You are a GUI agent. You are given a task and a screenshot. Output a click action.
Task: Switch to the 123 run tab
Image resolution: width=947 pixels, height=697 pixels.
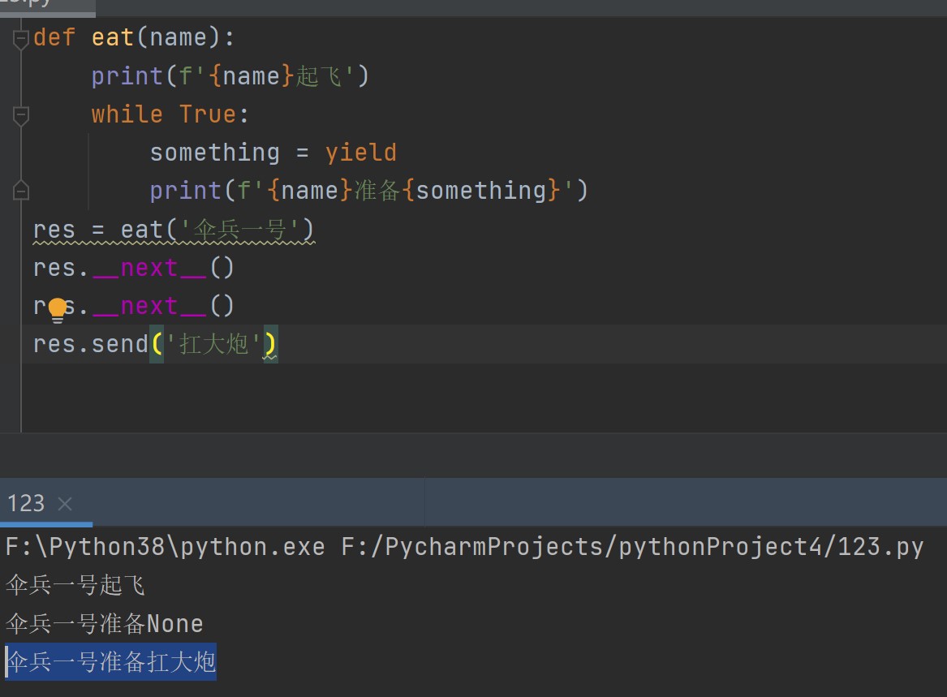coord(26,504)
